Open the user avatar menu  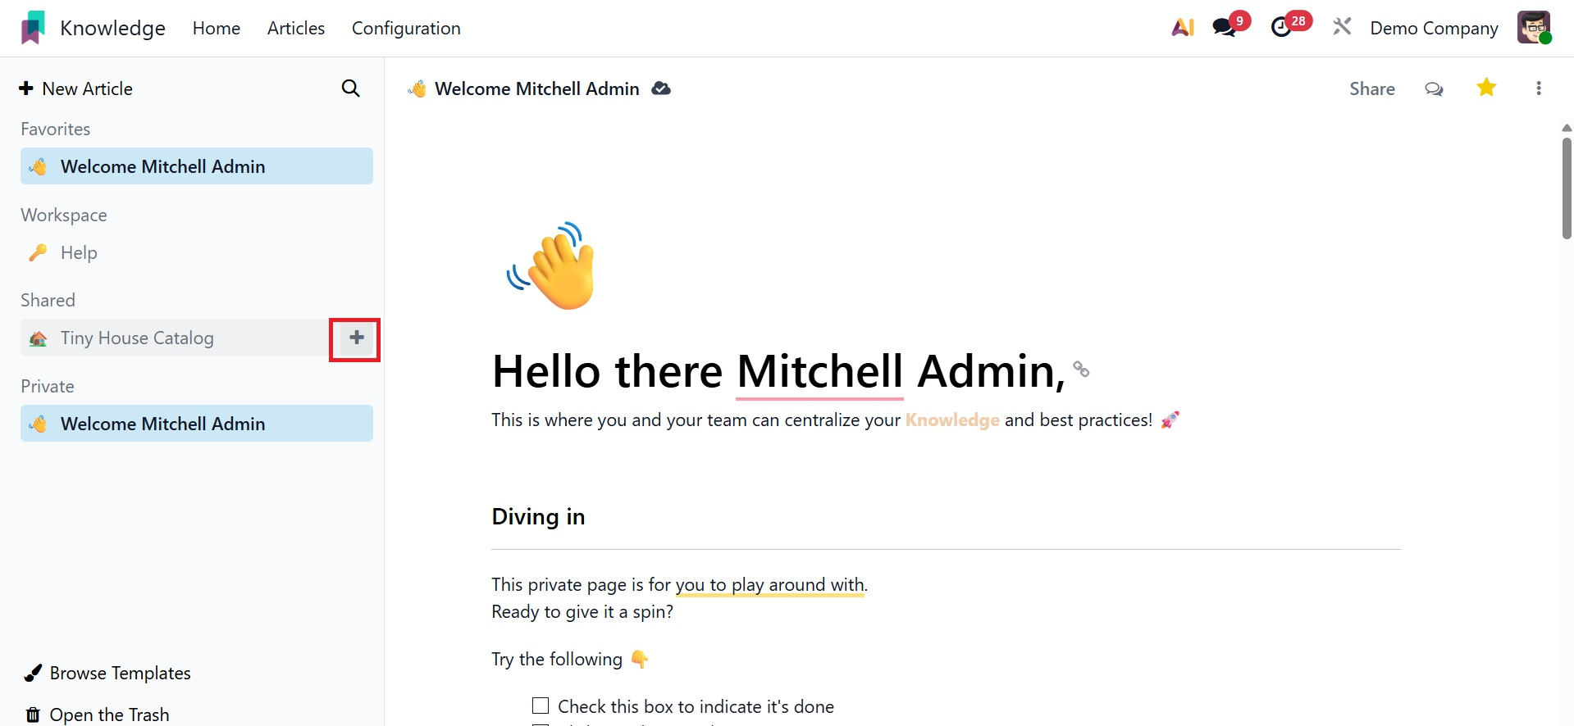click(1534, 28)
